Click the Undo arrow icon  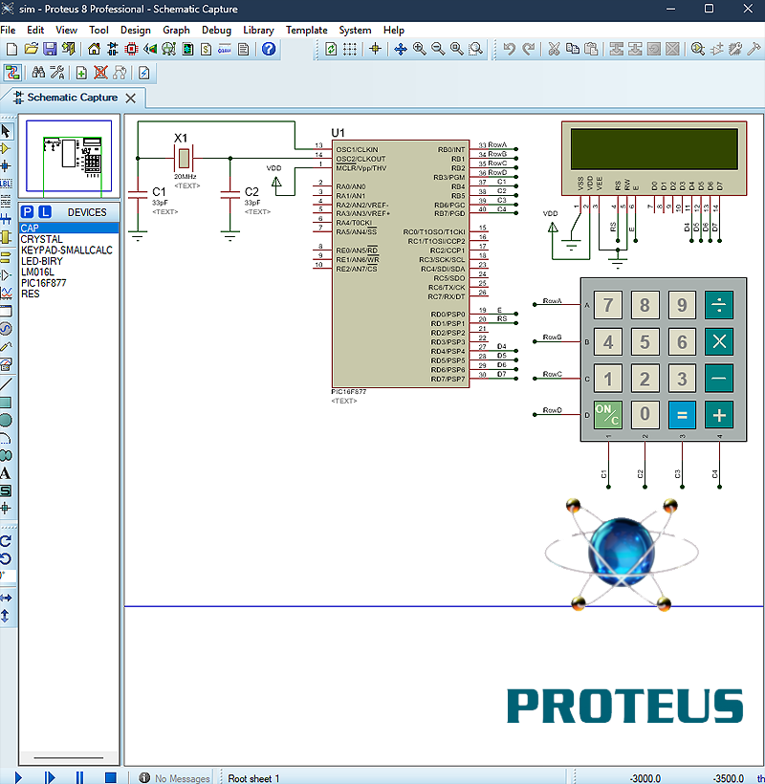coord(509,49)
